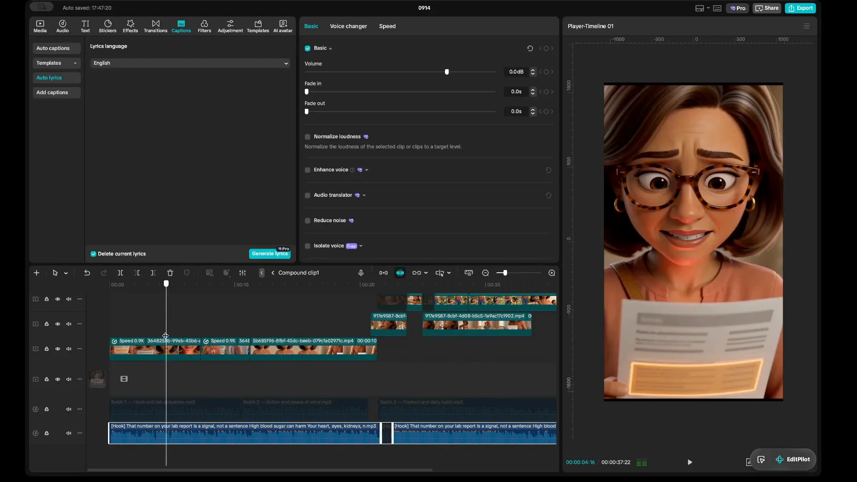Reset Basic audio settings icon

tap(530, 48)
